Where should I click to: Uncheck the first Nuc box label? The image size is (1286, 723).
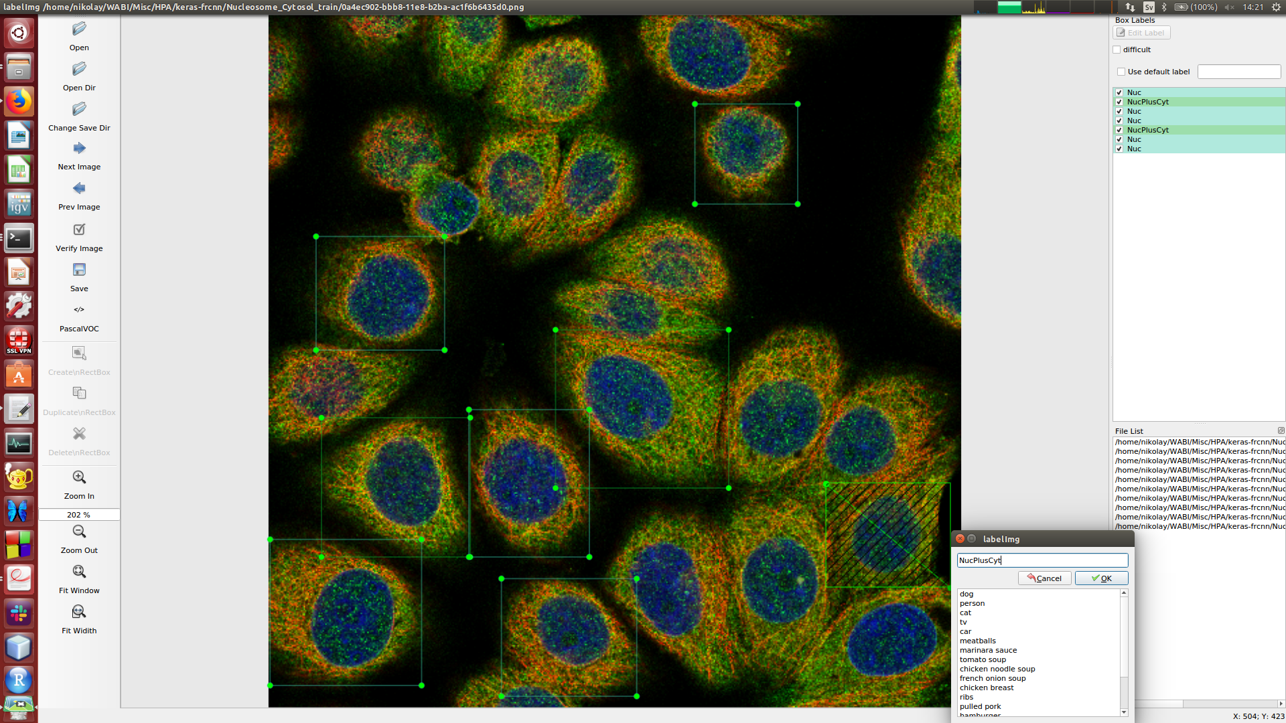tap(1119, 92)
